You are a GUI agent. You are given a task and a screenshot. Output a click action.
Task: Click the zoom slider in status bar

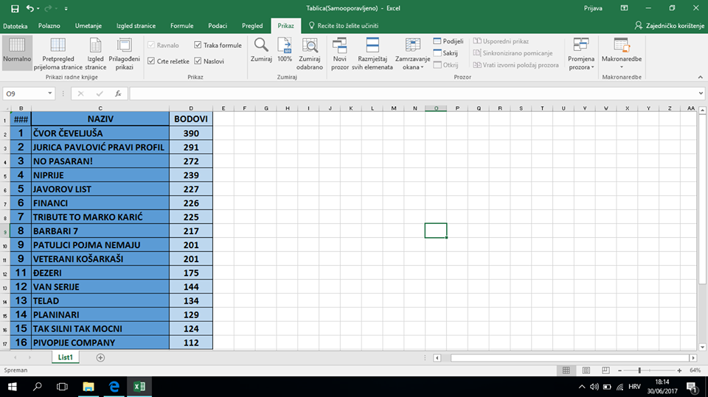[639, 370]
